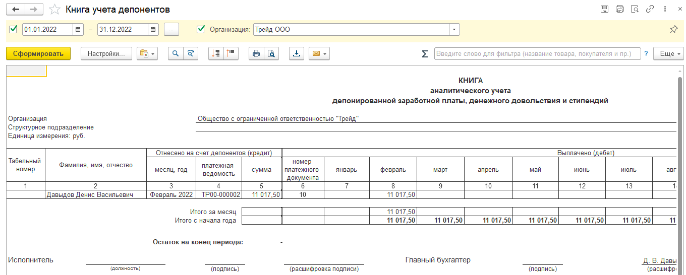Image resolution: width=686 pixels, height=275 pixels.
Task: Click the print preview icon in toolbar
Action: tap(271, 54)
